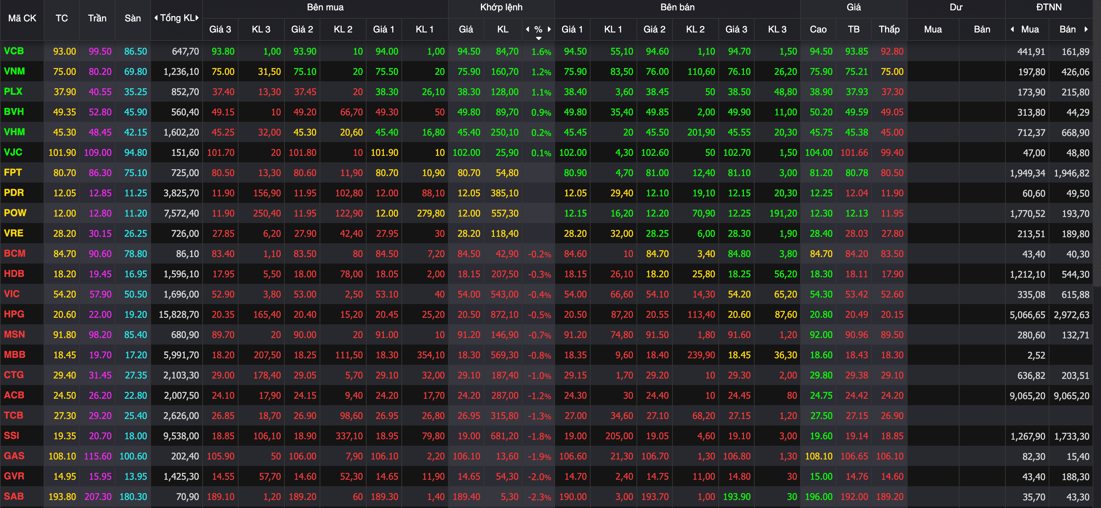Click left arrow before % column header
The width and height of the screenshot is (1101, 508).
click(528, 29)
